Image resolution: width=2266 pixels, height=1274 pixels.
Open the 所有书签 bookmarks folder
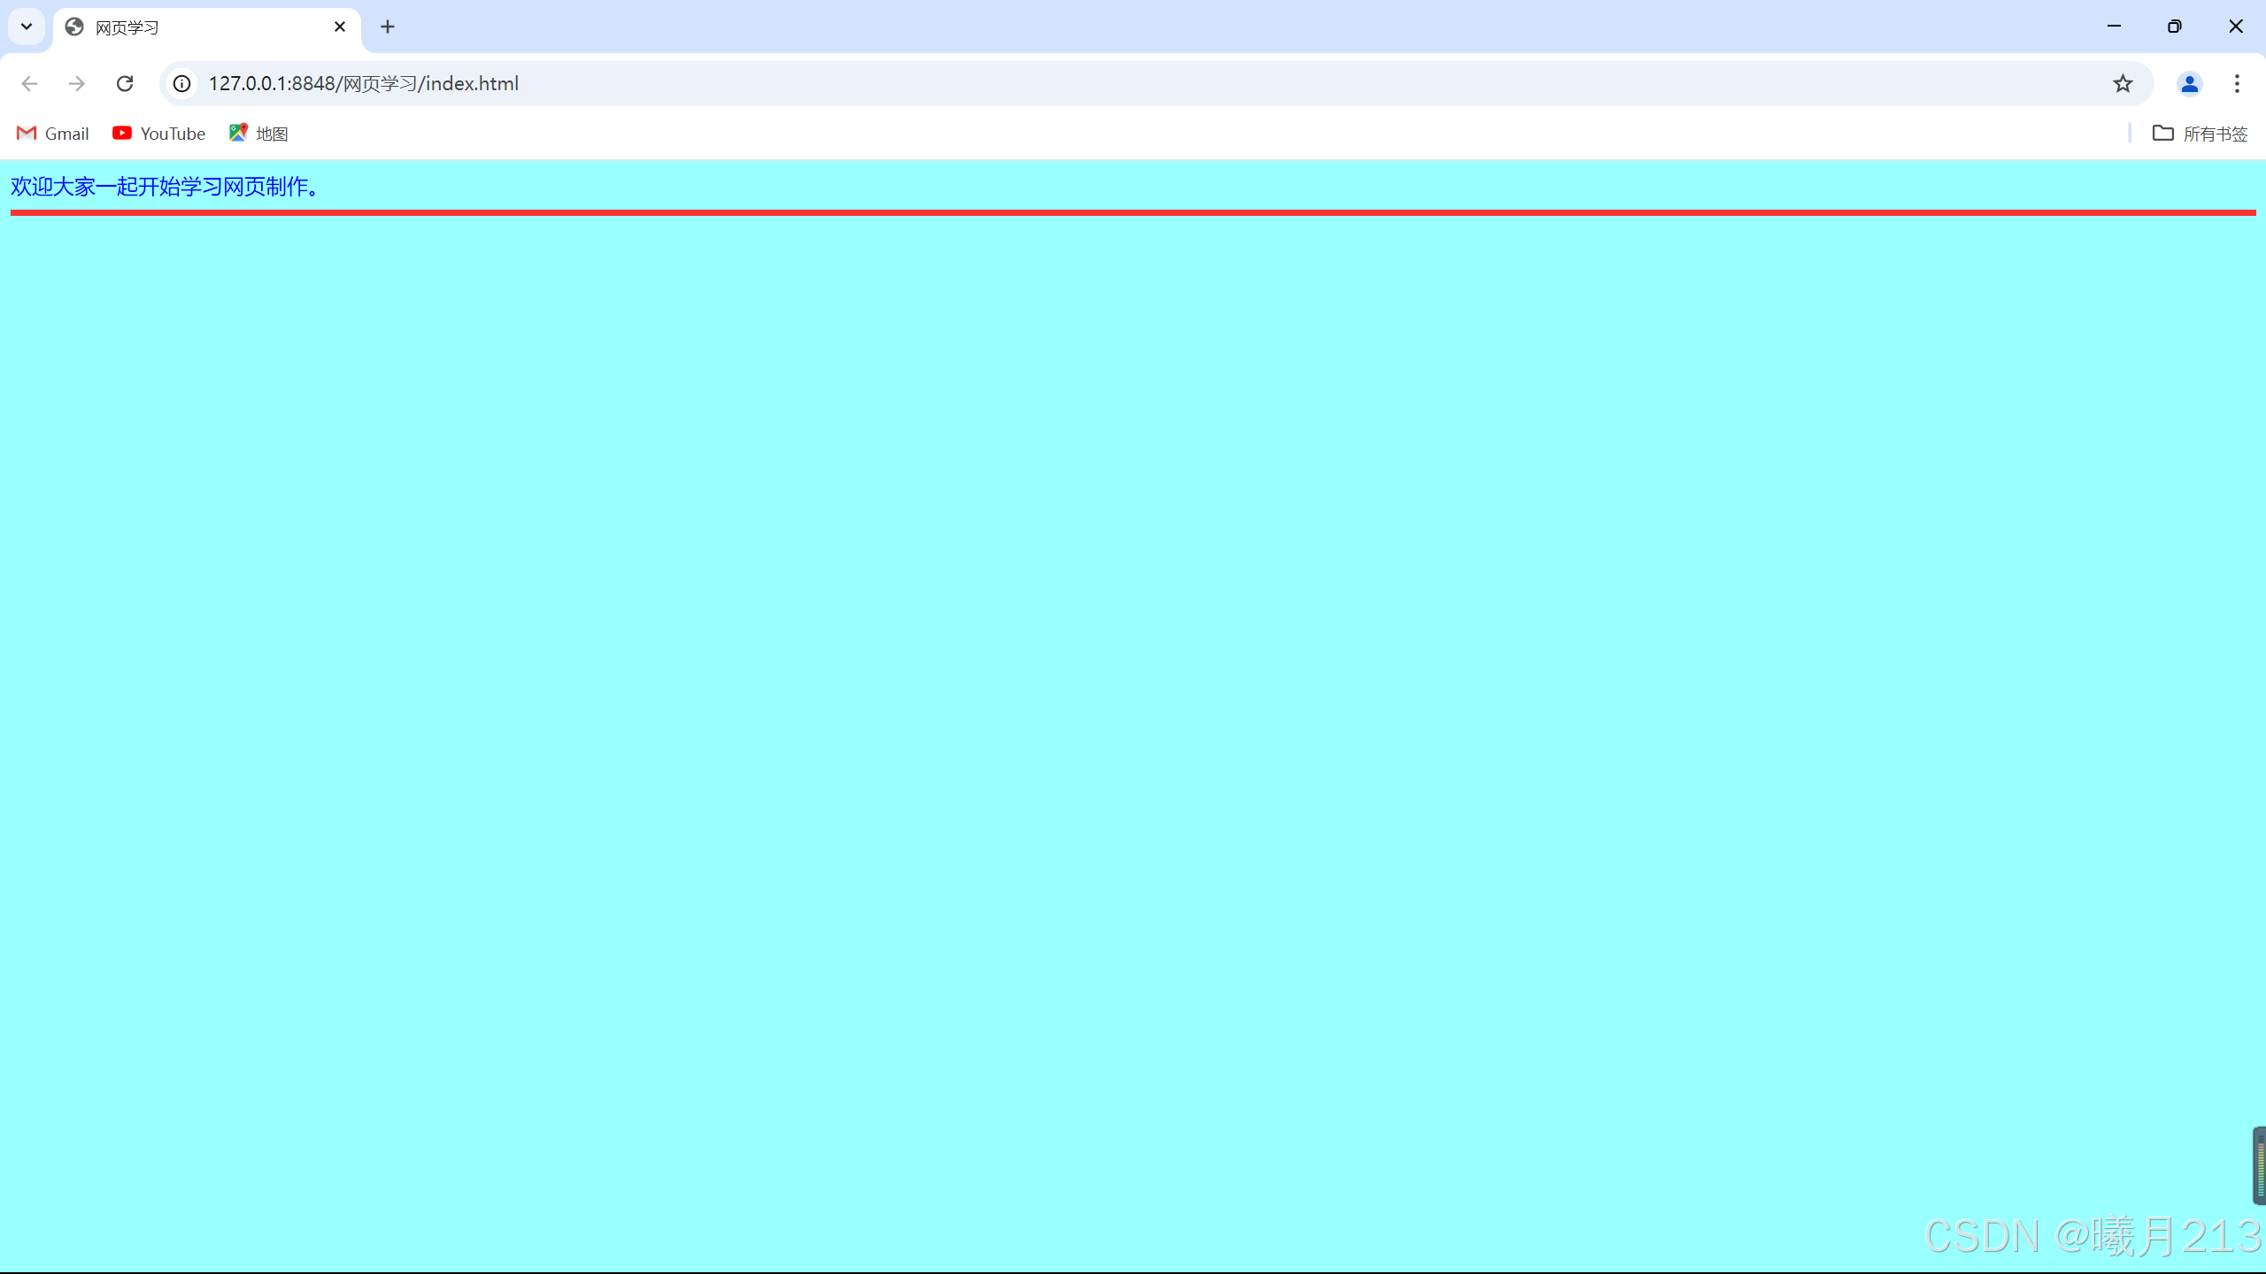coord(2200,134)
